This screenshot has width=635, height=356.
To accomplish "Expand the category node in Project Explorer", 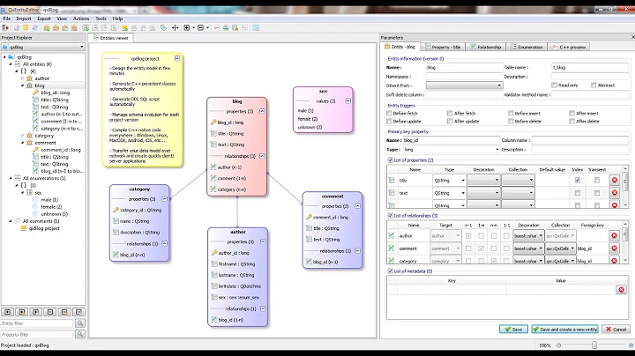I will pyautogui.click(x=22, y=136).
